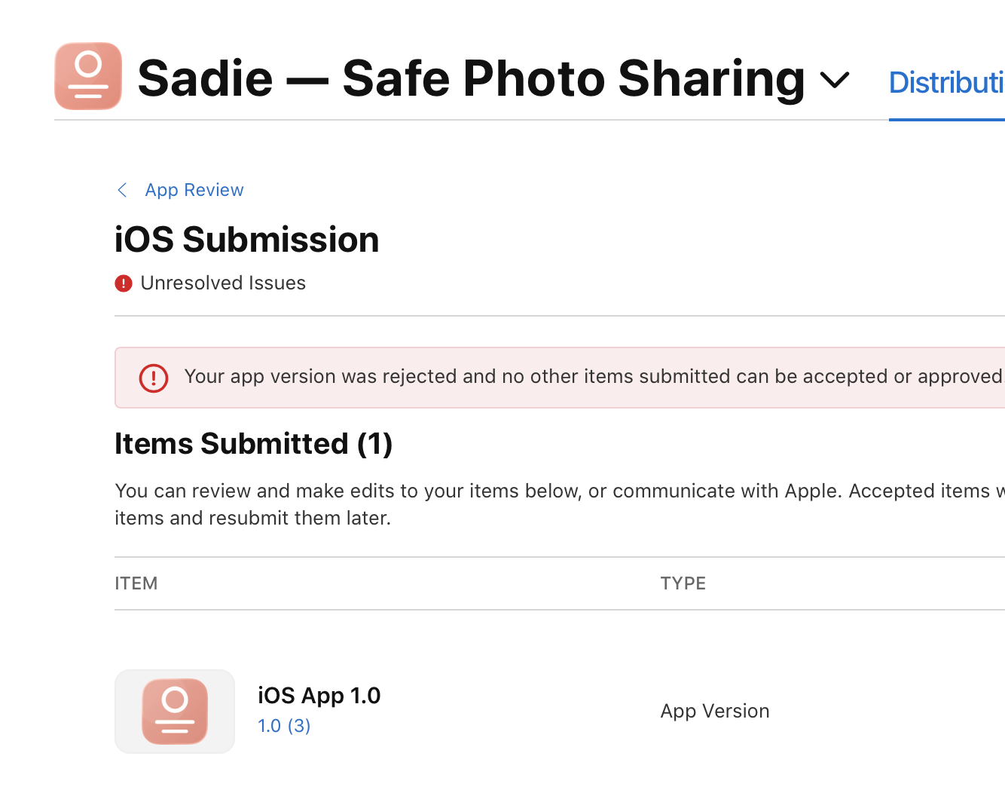This screenshot has height=805, width=1005.
Task: Click the ITEM column header
Action: pos(136,583)
